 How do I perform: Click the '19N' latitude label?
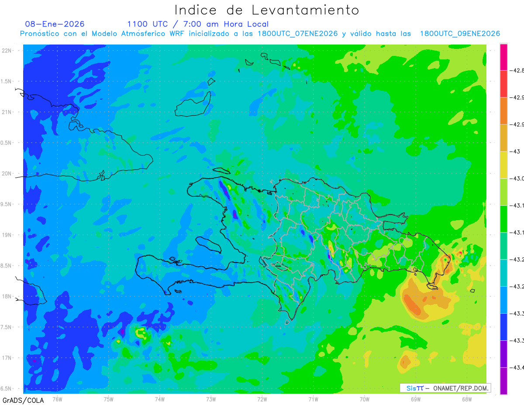coord(7,235)
